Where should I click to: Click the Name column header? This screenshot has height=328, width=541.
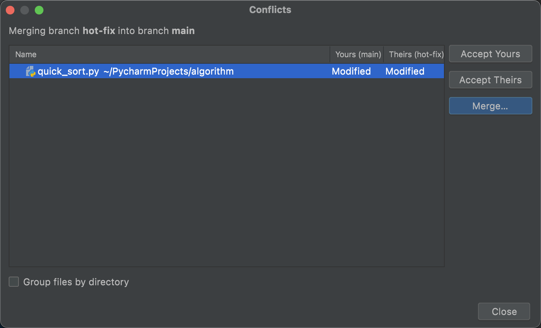[26, 54]
